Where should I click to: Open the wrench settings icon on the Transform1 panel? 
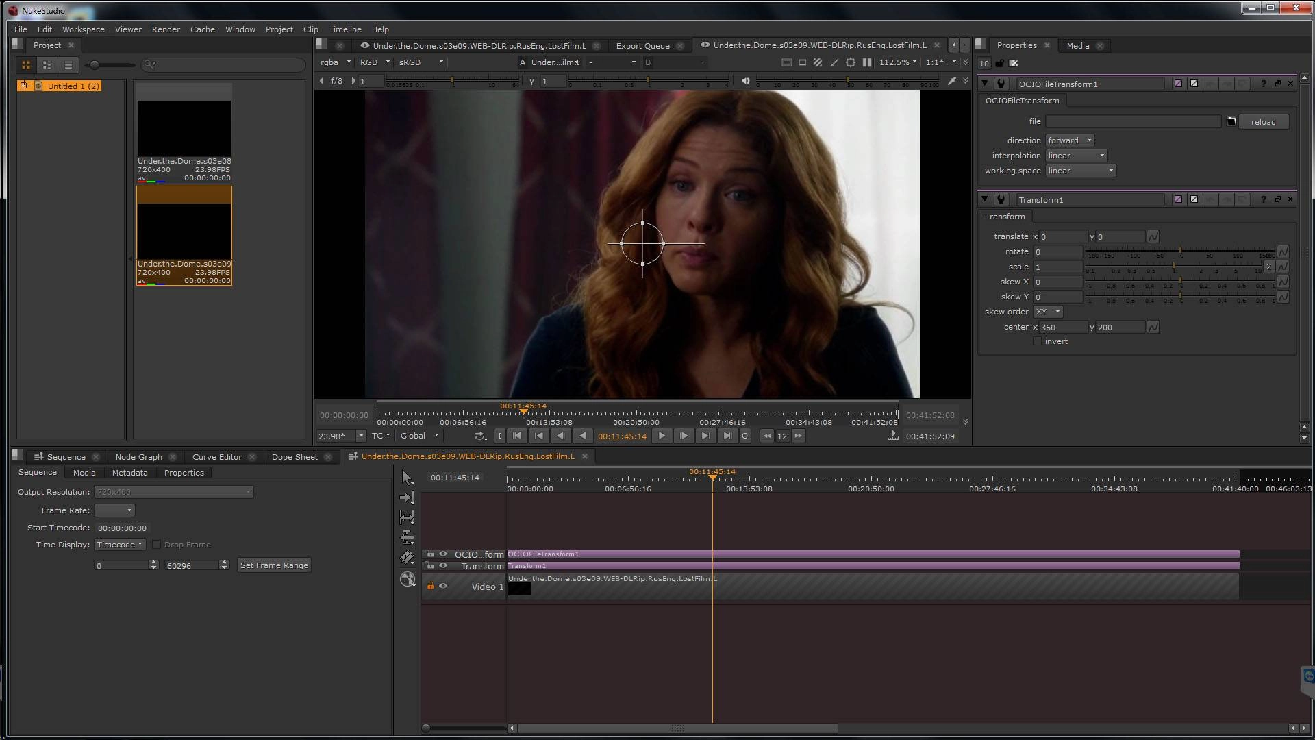pos(1001,199)
